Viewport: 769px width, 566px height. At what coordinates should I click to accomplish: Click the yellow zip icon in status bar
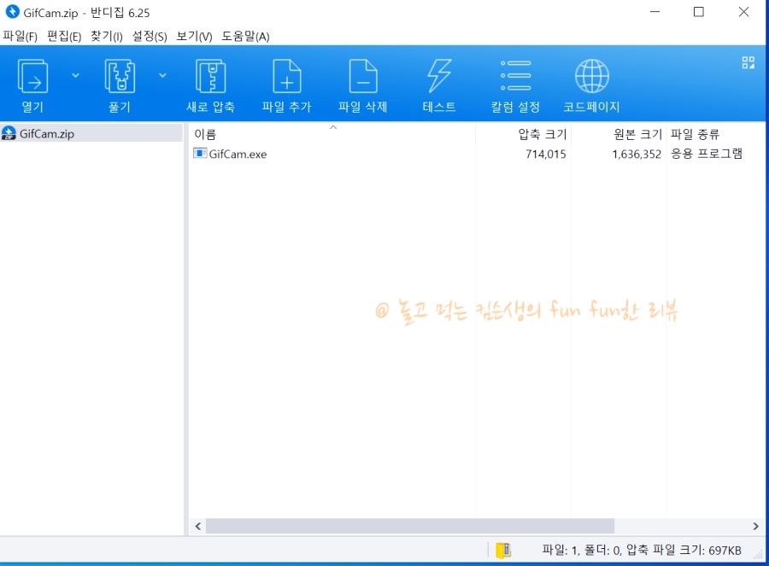tap(503, 551)
